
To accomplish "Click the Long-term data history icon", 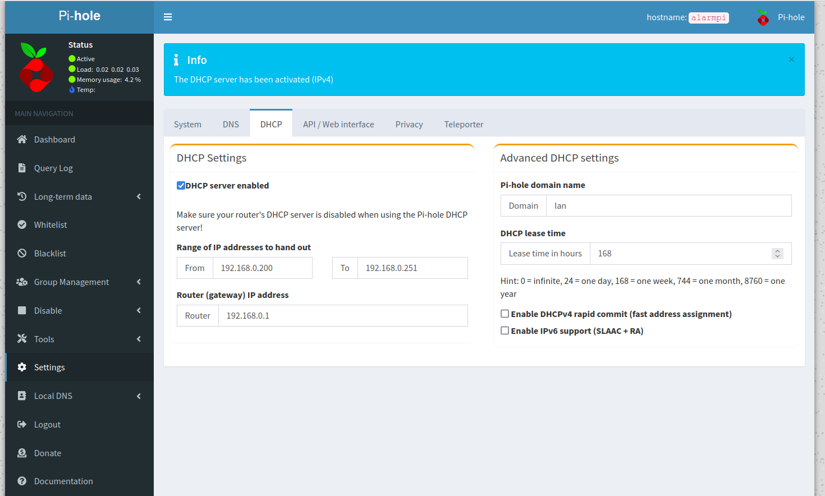I will (22, 196).
